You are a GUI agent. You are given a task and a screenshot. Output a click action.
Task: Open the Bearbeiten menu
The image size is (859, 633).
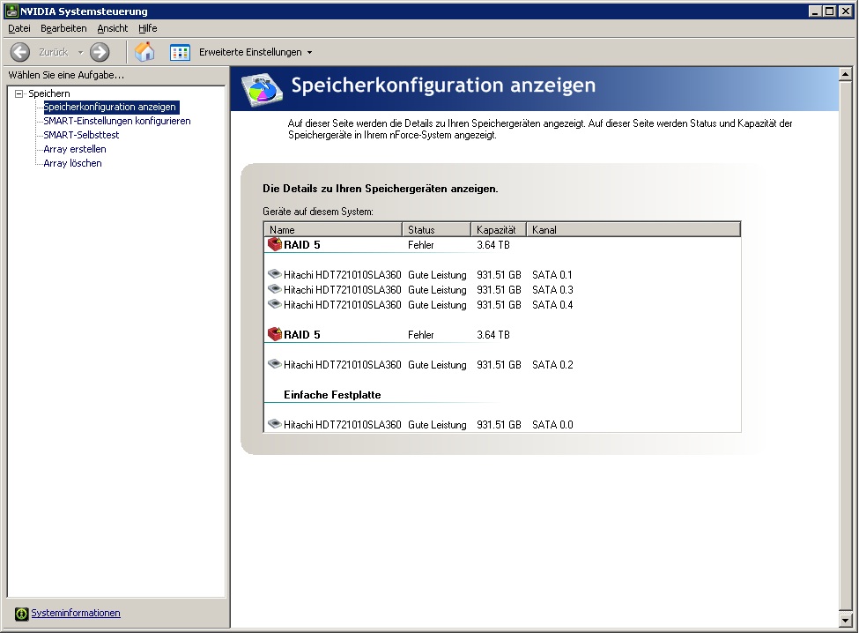pyautogui.click(x=63, y=28)
